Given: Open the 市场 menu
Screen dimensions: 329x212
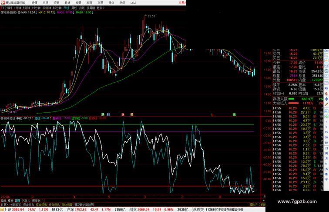Looking at the screenshot, I should [45, 3].
